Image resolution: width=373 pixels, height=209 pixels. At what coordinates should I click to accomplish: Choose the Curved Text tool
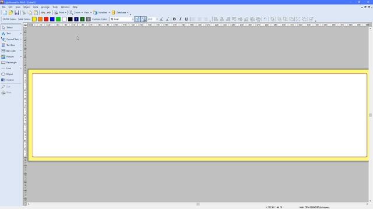(x=10, y=39)
